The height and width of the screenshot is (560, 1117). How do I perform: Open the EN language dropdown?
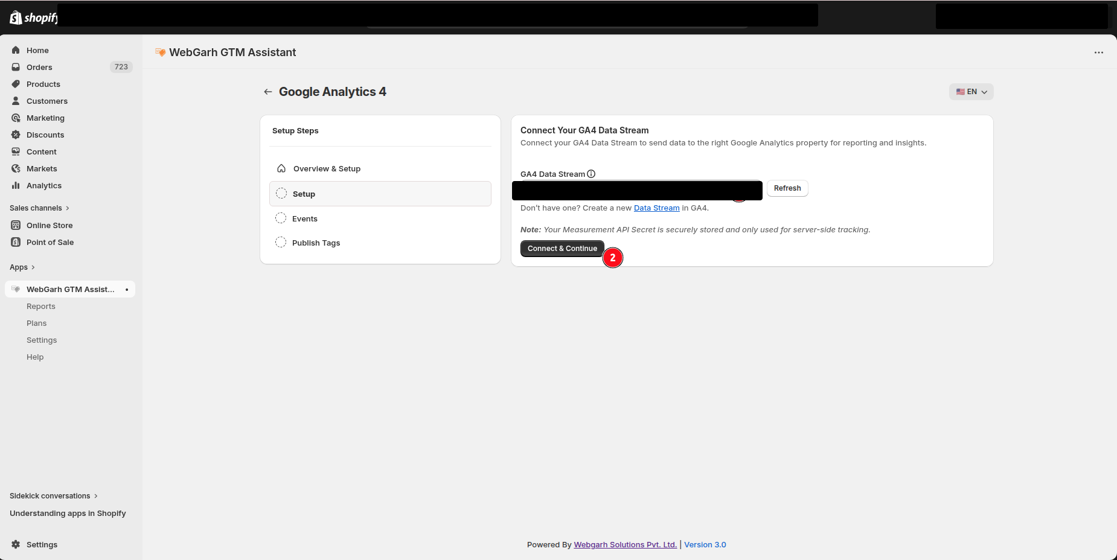tap(971, 92)
